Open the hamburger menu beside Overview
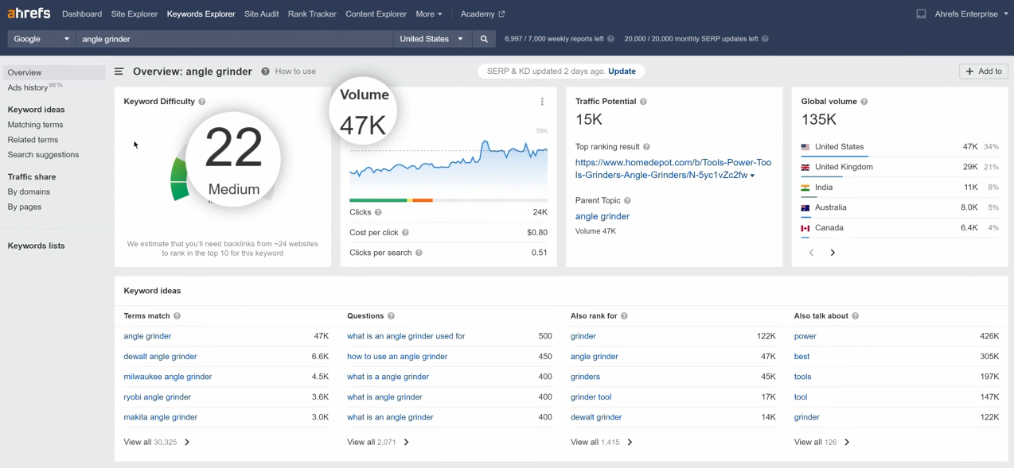The image size is (1014, 468). click(119, 72)
